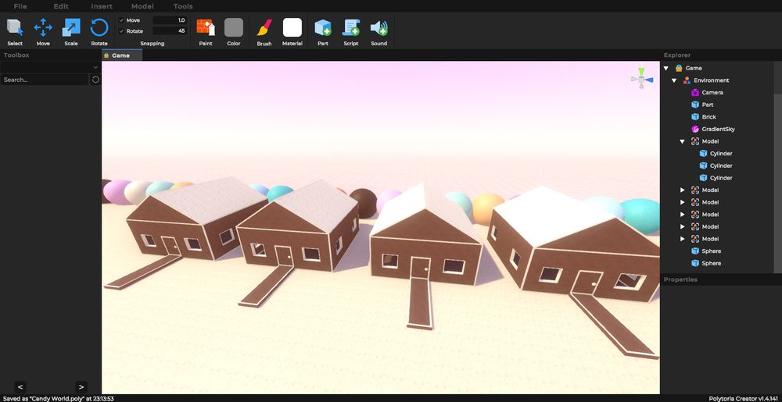Select GradientSky in the Explorer
Viewport: 782px width, 402px height.
pyautogui.click(x=718, y=129)
